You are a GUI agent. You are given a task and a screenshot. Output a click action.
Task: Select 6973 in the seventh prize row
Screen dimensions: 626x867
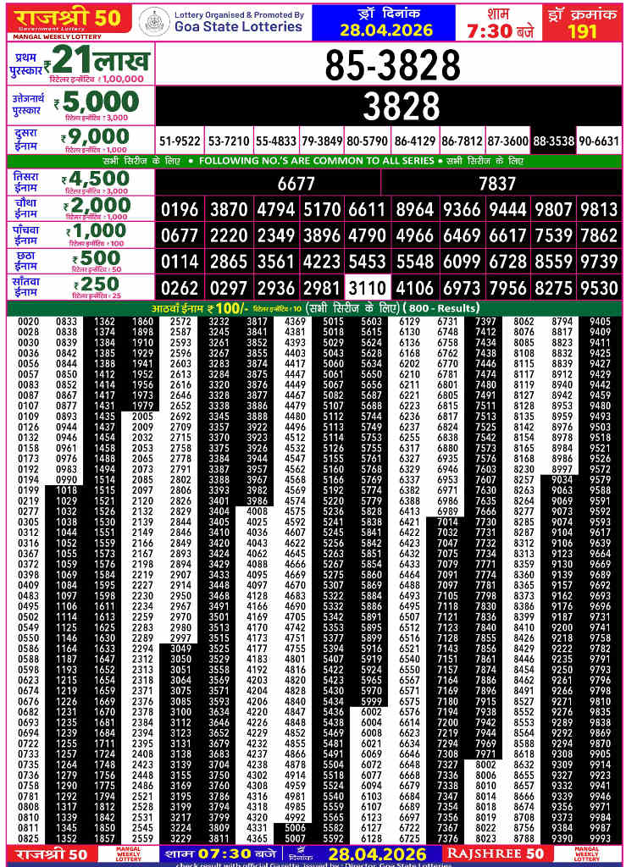click(x=462, y=288)
